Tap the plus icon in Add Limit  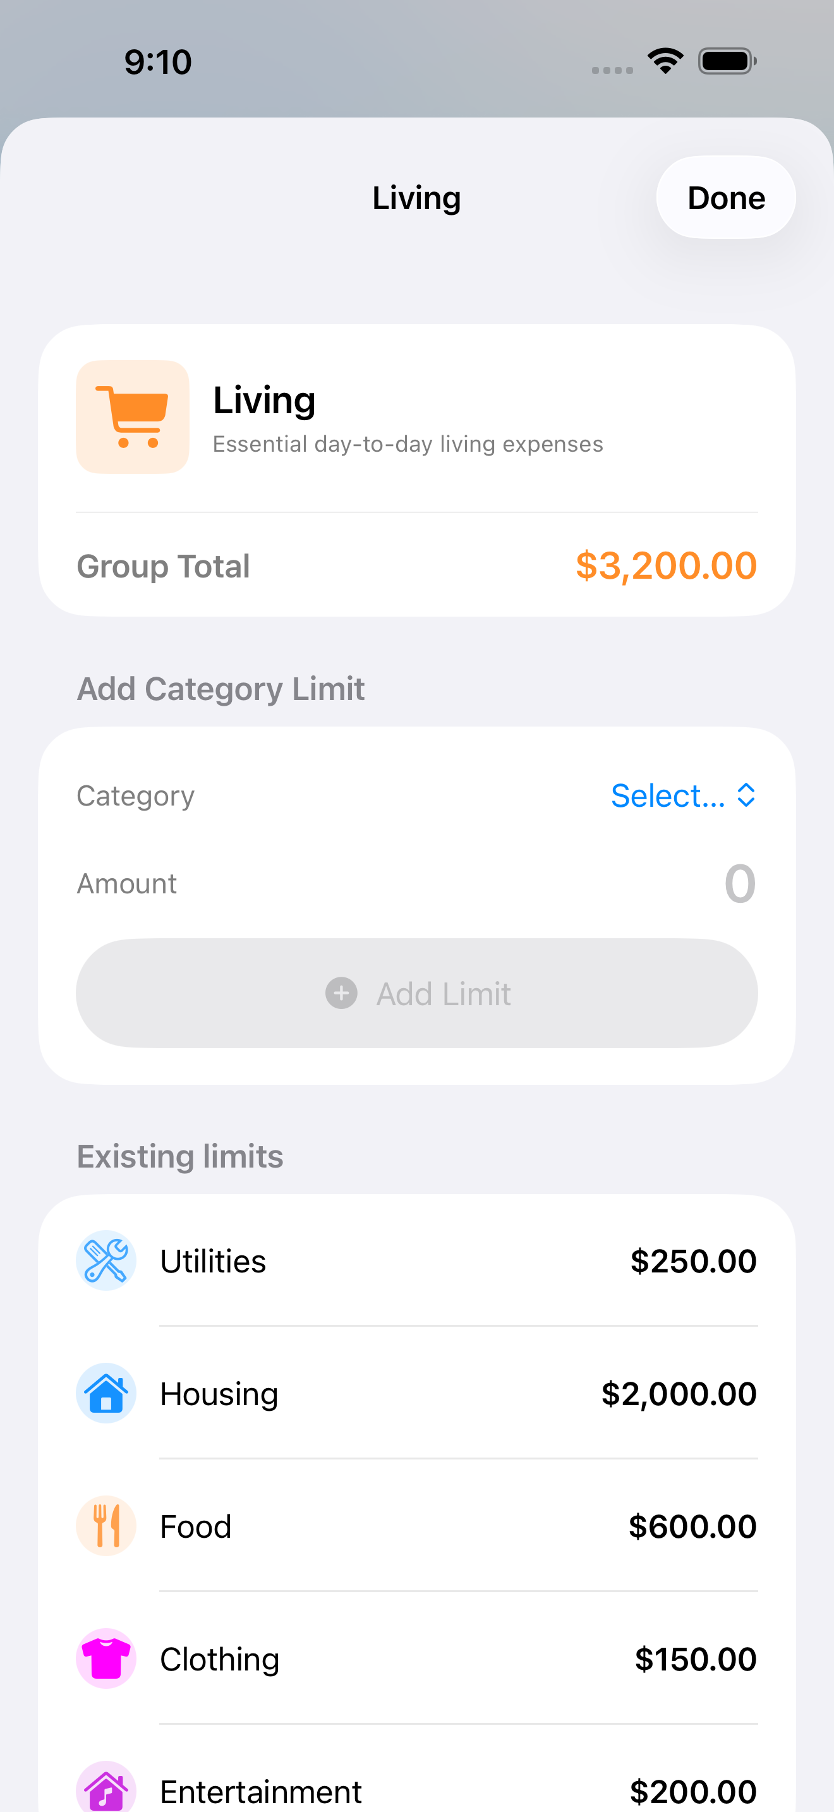click(x=341, y=993)
